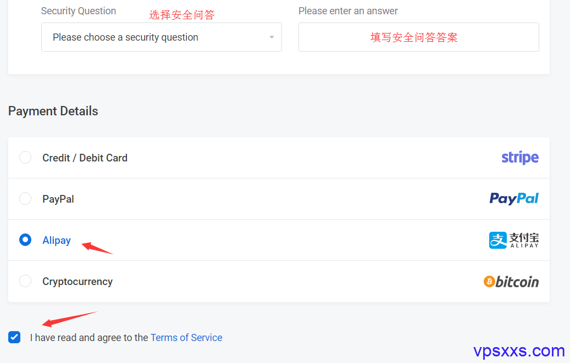Click the orange bitcoin coin symbol
This screenshot has width=570, height=363.
pos(489,281)
